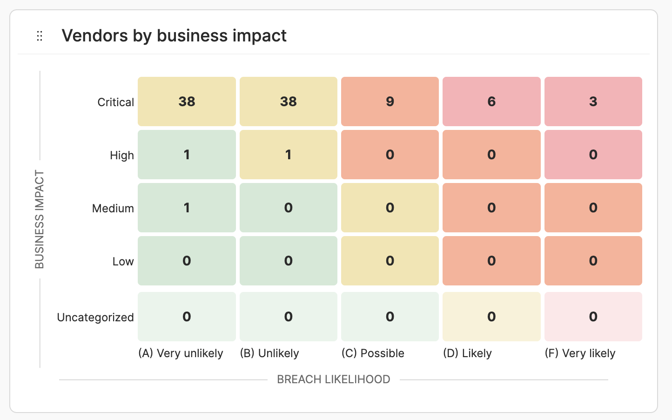
Task: Select the (A) Very unlikely column label
Action: pyautogui.click(x=181, y=353)
